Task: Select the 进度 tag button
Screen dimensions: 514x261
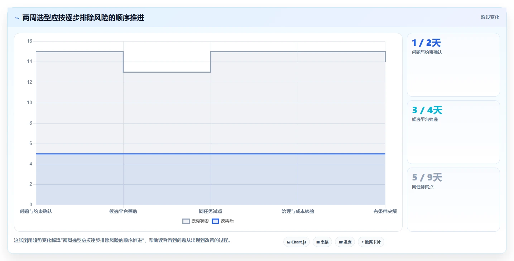Action: (x=345, y=242)
